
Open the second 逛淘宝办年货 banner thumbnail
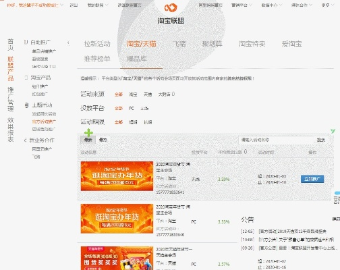117,219
